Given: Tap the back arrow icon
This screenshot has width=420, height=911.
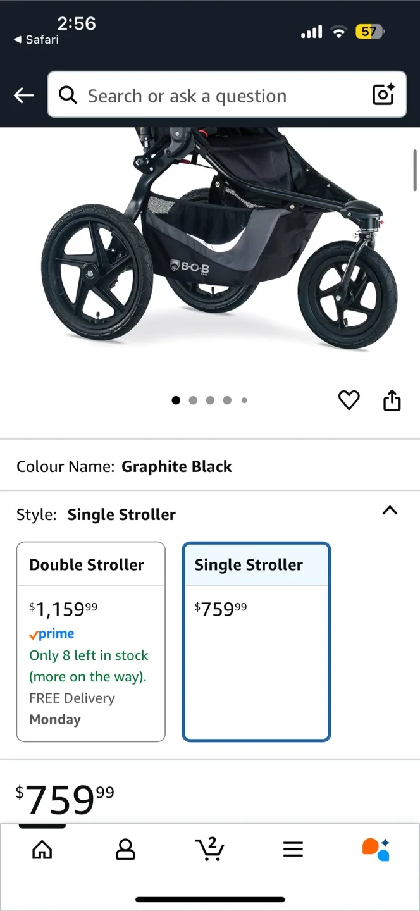Looking at the screenshot, I should pos(24,96).
